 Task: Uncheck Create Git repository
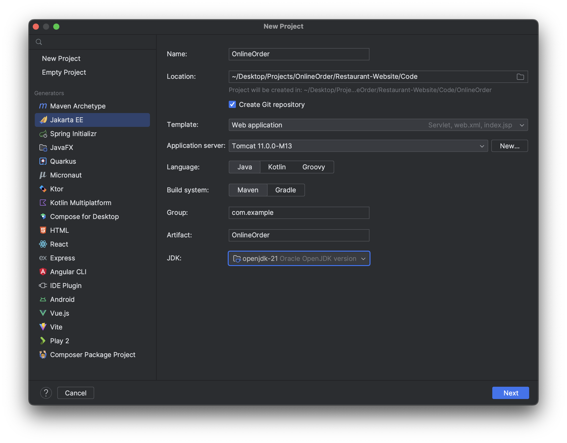pyautogui.click(x=232, y=104)
